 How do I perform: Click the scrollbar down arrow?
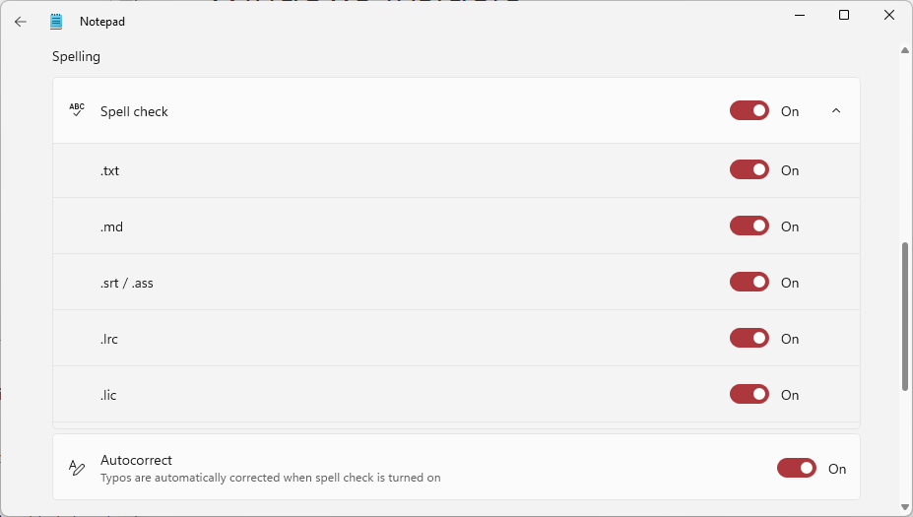click(x=905, y=506)
